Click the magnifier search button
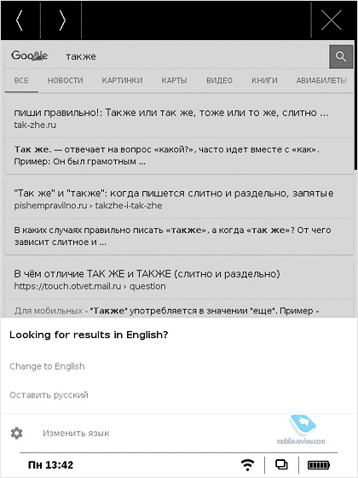 point(341,56)
